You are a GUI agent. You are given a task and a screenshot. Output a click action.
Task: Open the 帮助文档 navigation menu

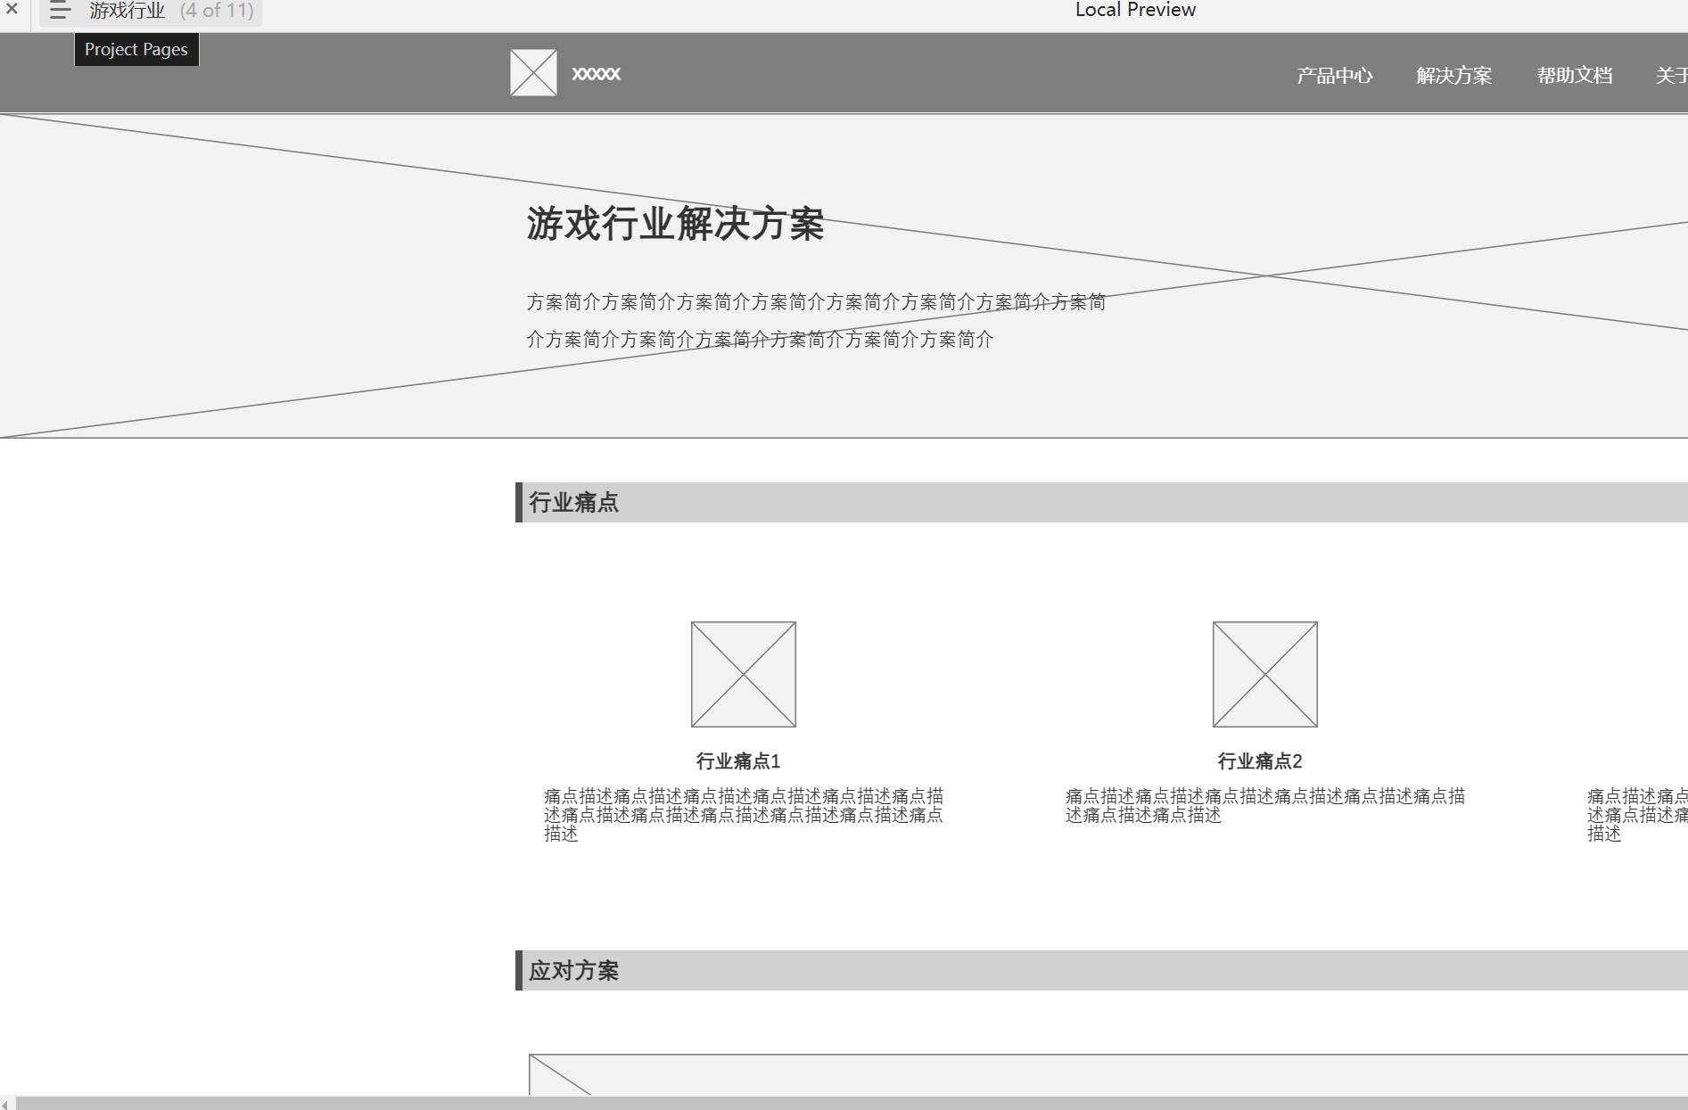1574,76
